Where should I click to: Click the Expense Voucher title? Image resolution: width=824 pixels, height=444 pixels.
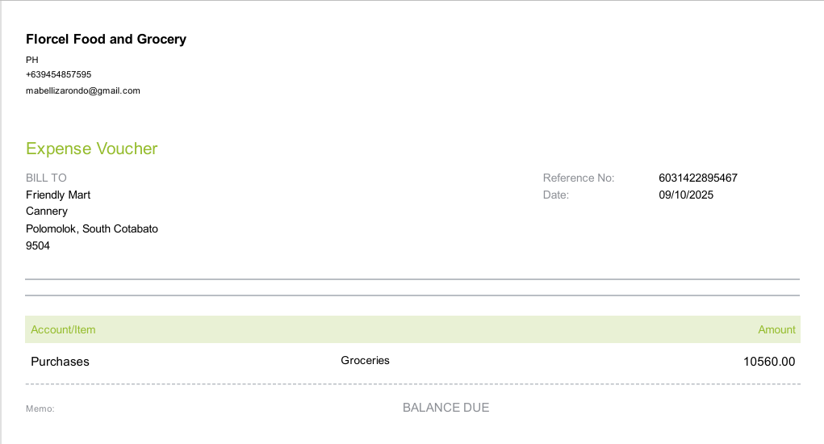[x=92, y=149]
